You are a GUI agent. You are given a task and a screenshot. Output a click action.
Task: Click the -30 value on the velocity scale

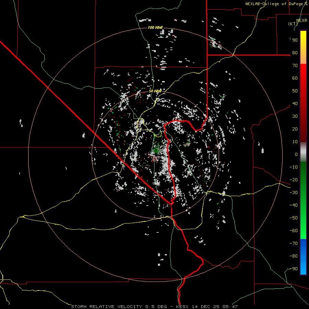pos(294,193)
